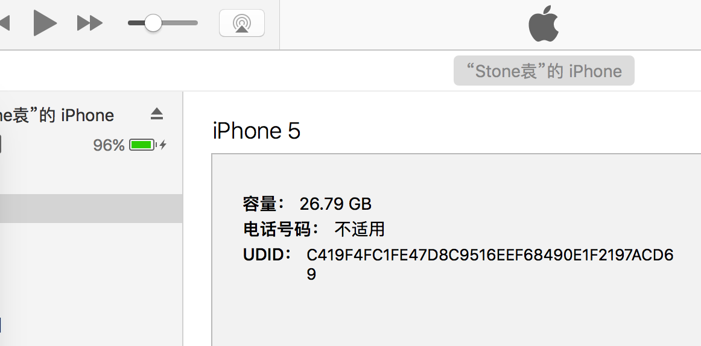Viewport: 701px width, 346px height.
Task: Set volume to maximum on slider track
Action: click(196, 23)
